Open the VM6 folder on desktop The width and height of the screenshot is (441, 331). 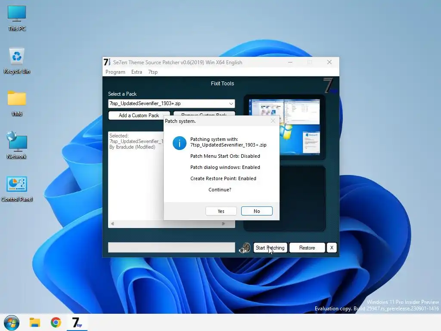[x=17, y=103]
